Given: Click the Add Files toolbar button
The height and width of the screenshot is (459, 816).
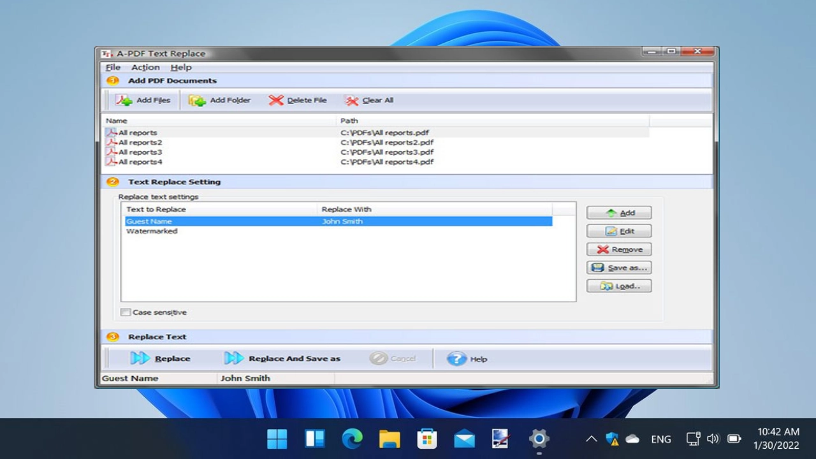Looking at the screenshot, I should (143, 100).
